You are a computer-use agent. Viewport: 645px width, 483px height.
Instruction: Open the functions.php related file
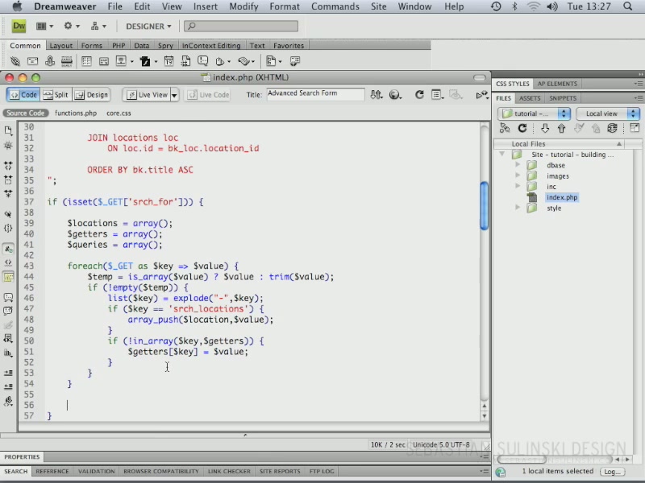coord(76,114)
